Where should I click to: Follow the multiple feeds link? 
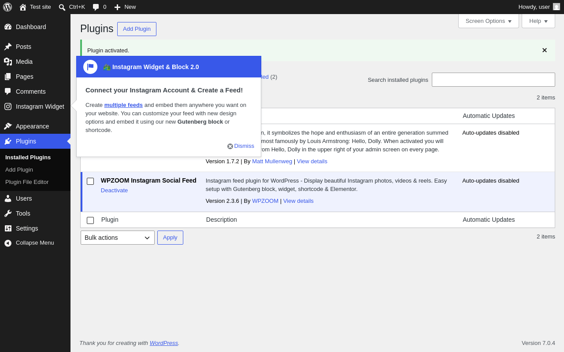pyautogui.click(x=123, y=105)
